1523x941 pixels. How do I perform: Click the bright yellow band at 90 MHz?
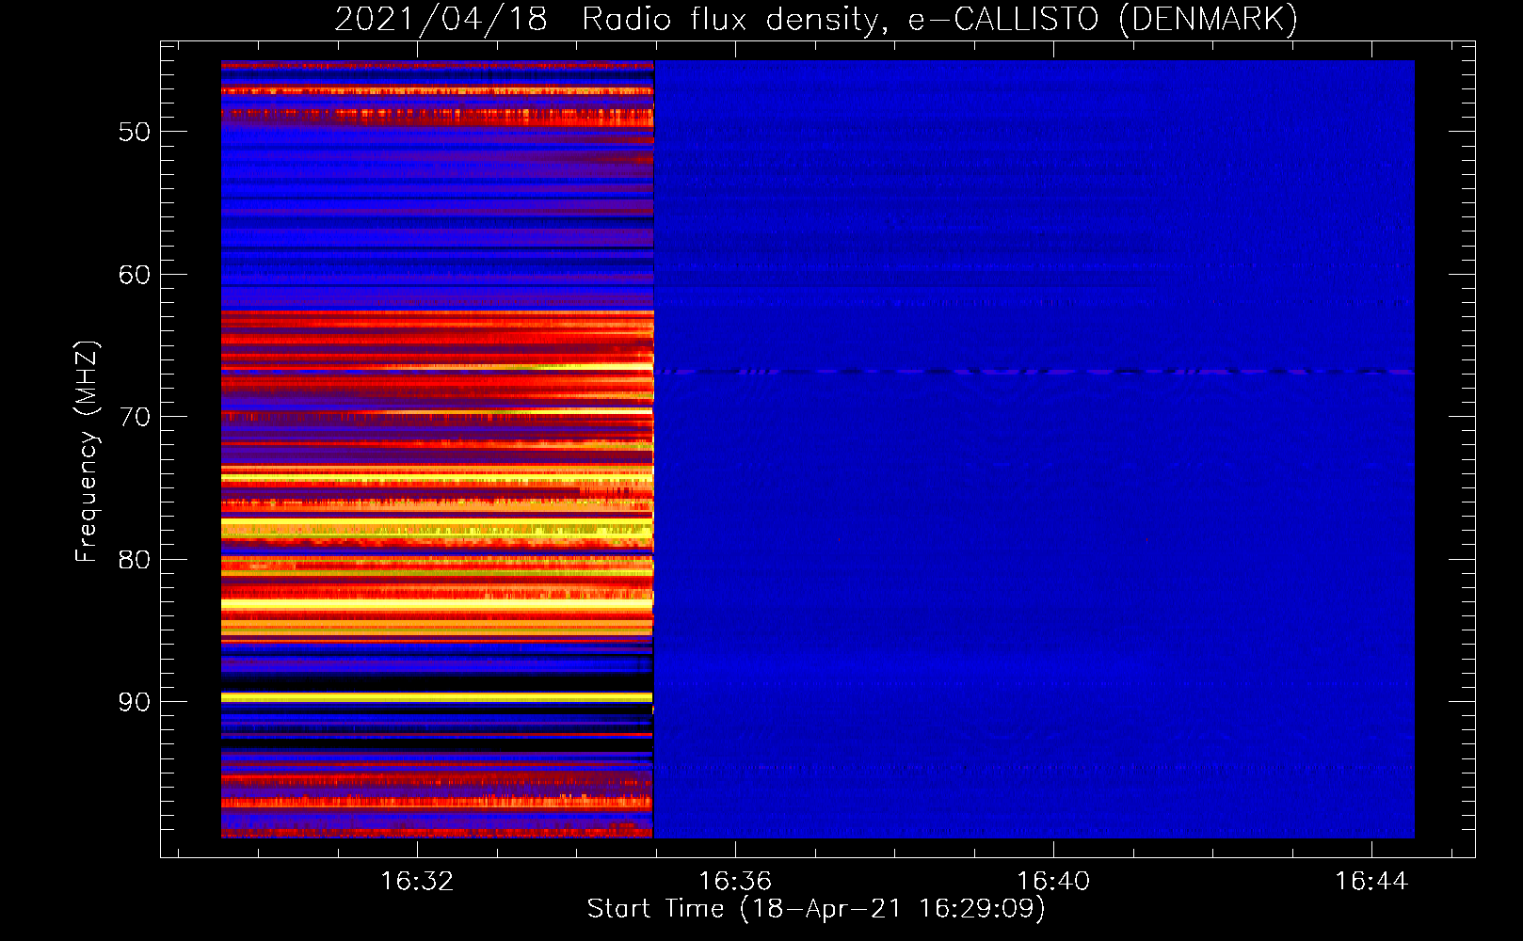coord(437,697)
